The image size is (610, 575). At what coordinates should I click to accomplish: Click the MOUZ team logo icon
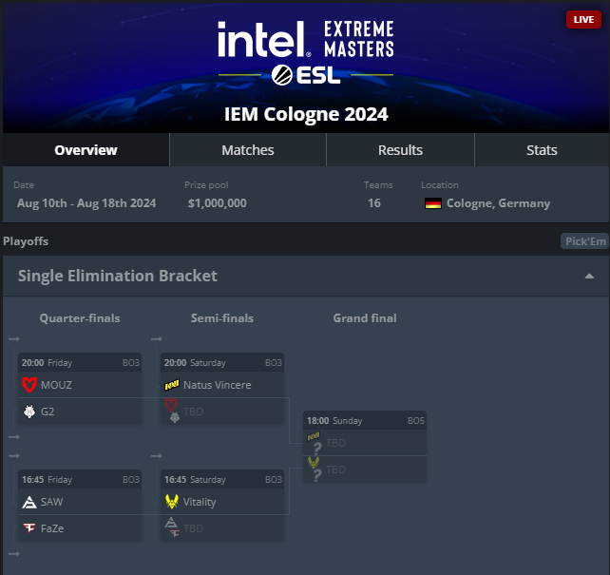(29, 385)
